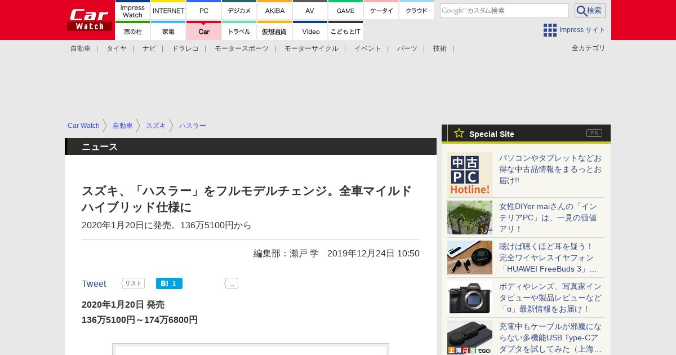Go to the イベント category menu
Image resolution: width=676 pixels, height=355 pixels.
tap(368, 48)
